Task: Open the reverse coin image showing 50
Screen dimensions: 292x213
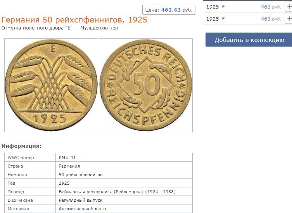Action: tap(146, 85)
